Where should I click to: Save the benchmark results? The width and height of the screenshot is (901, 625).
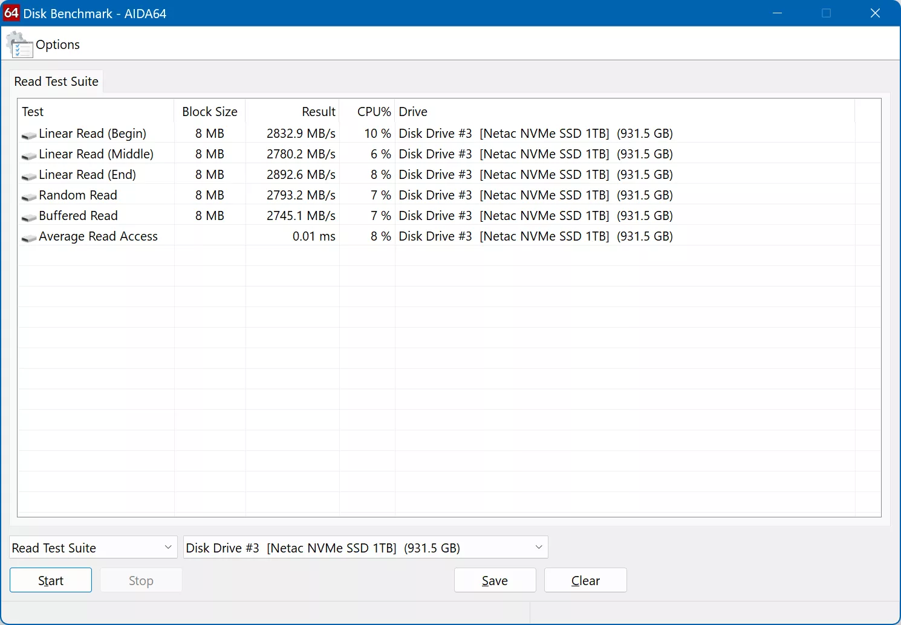[x=495, y=580]
